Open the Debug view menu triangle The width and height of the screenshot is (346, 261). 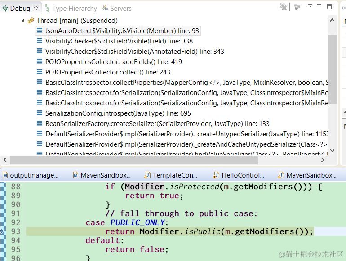pyautogui.click(x=310, y=6)
